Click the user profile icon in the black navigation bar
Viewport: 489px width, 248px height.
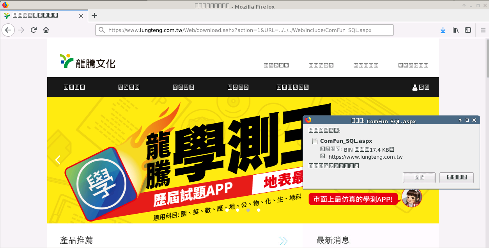click(x=415, y=87)
